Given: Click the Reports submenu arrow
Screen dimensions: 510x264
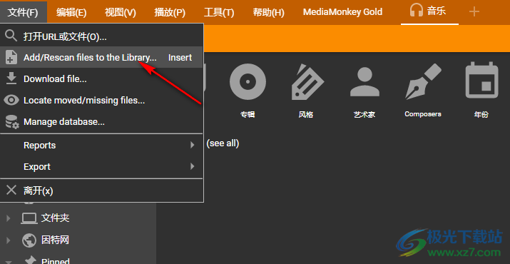Looking at the screenshot, I should tap(193, 145).
